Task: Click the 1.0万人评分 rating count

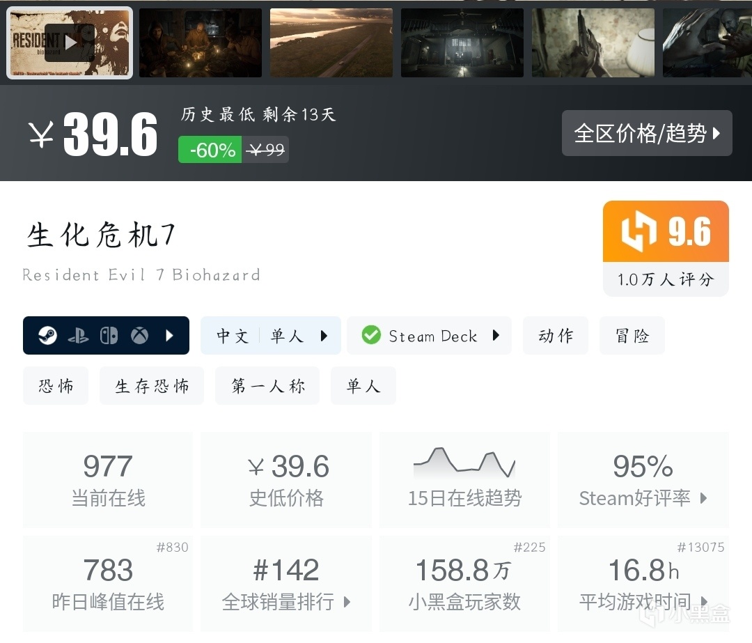Action: click(x=666, y=279)
